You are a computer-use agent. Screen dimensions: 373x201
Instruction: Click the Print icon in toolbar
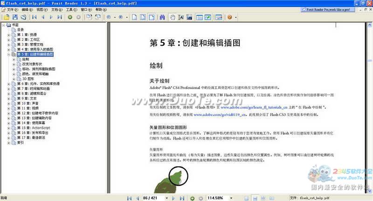click(x=23, y=17)
